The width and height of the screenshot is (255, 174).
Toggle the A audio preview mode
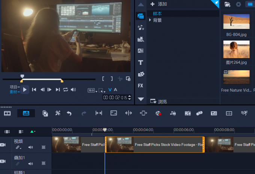115,90
